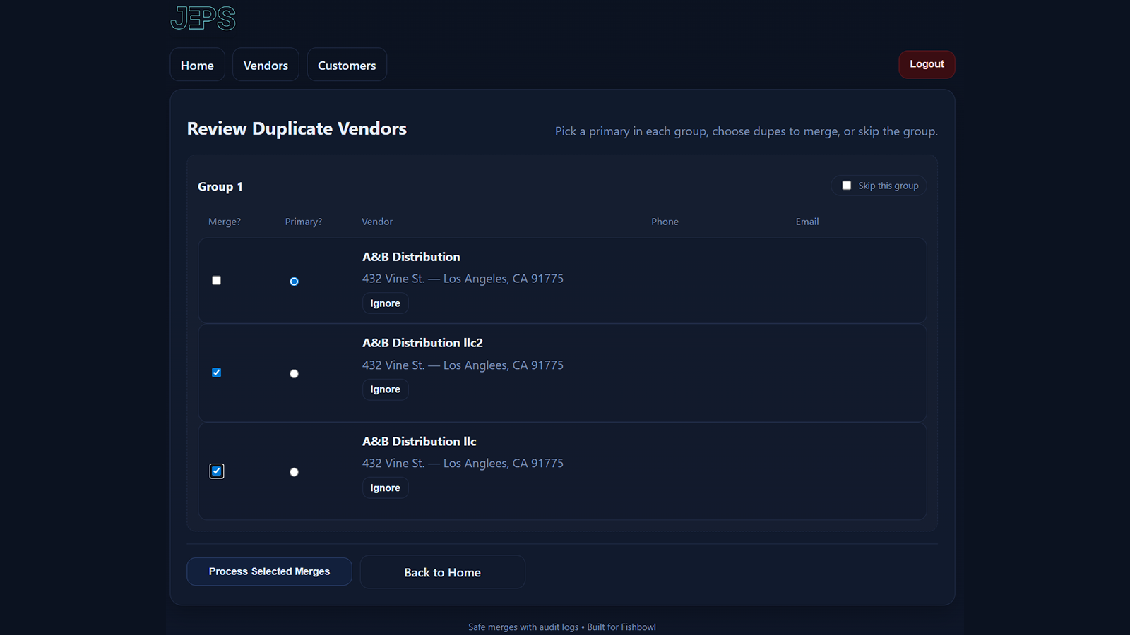Viewport: 1130px width, 635px height.
Task: Check Merge box for A&B Distribution
Action: tap(217, 281)
